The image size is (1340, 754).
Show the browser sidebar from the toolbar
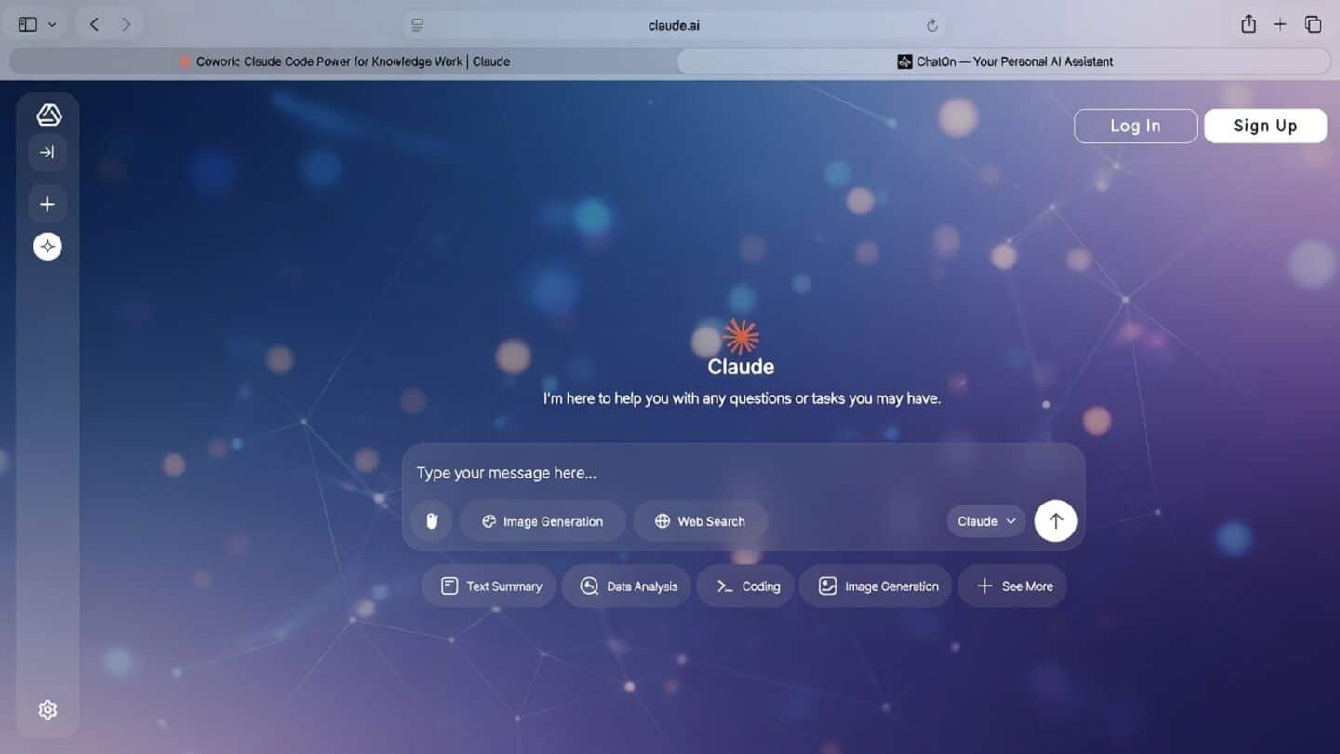coord(28,24)
